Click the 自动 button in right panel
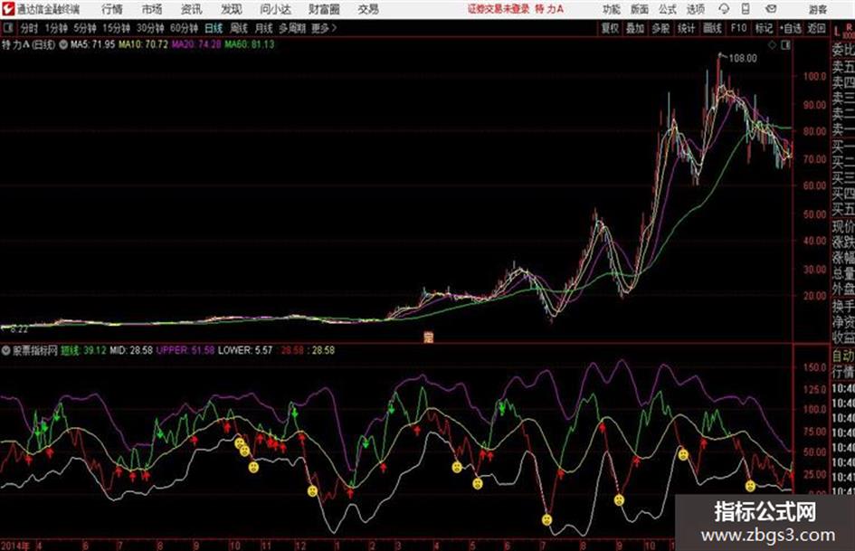This screenshot has height=551, width=855. coord(843,356)
